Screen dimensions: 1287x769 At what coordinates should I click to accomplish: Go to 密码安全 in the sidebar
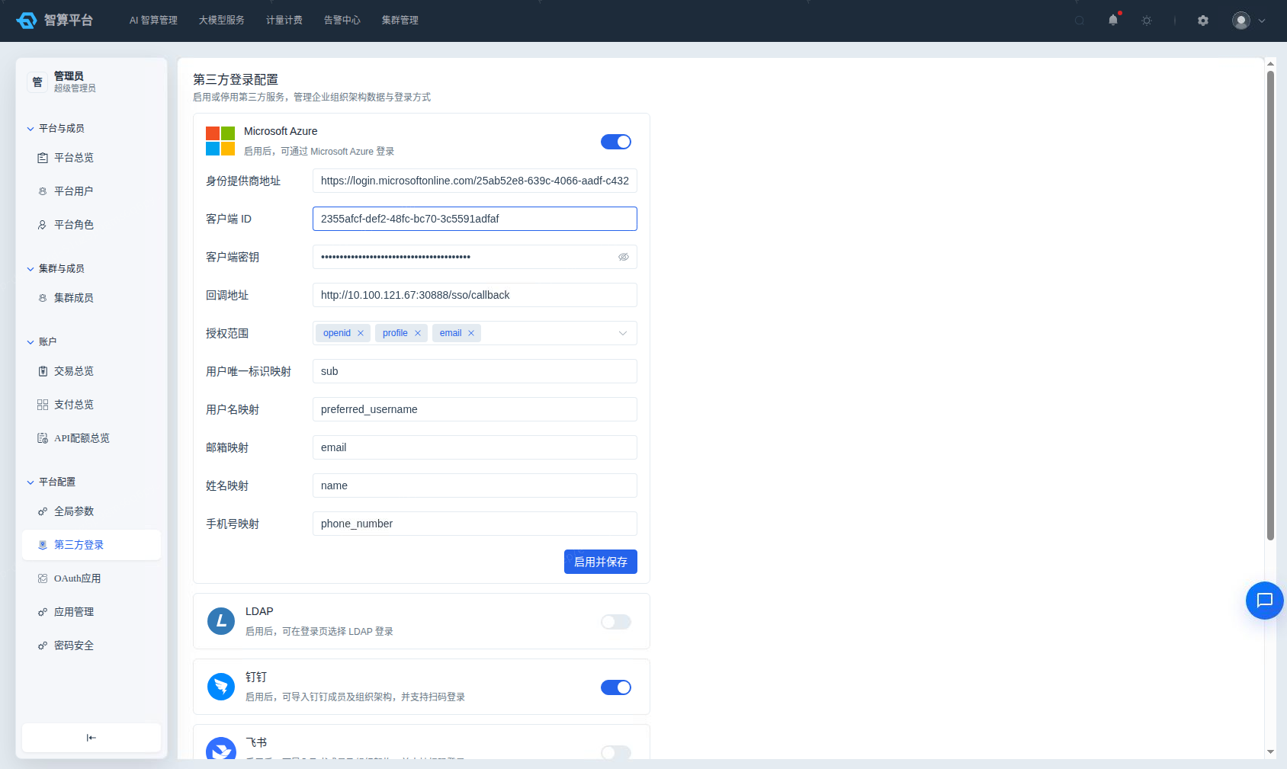91,646
